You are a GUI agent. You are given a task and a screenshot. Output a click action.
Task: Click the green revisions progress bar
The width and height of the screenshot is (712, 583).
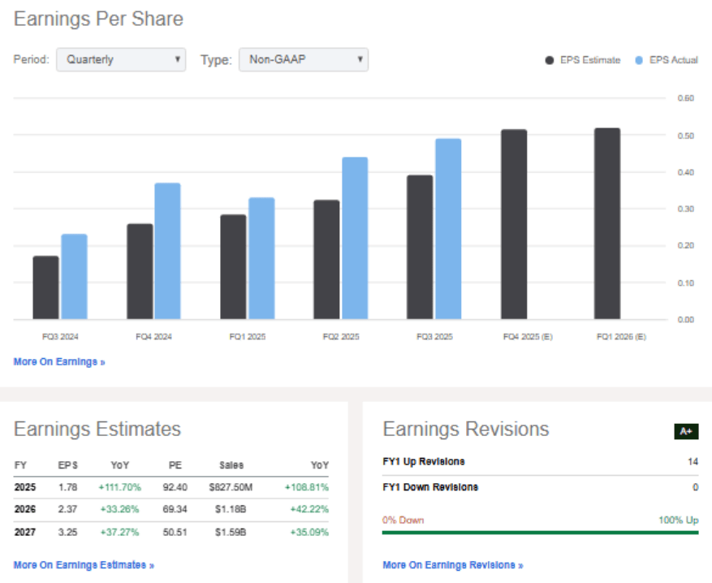pos(540,533)
